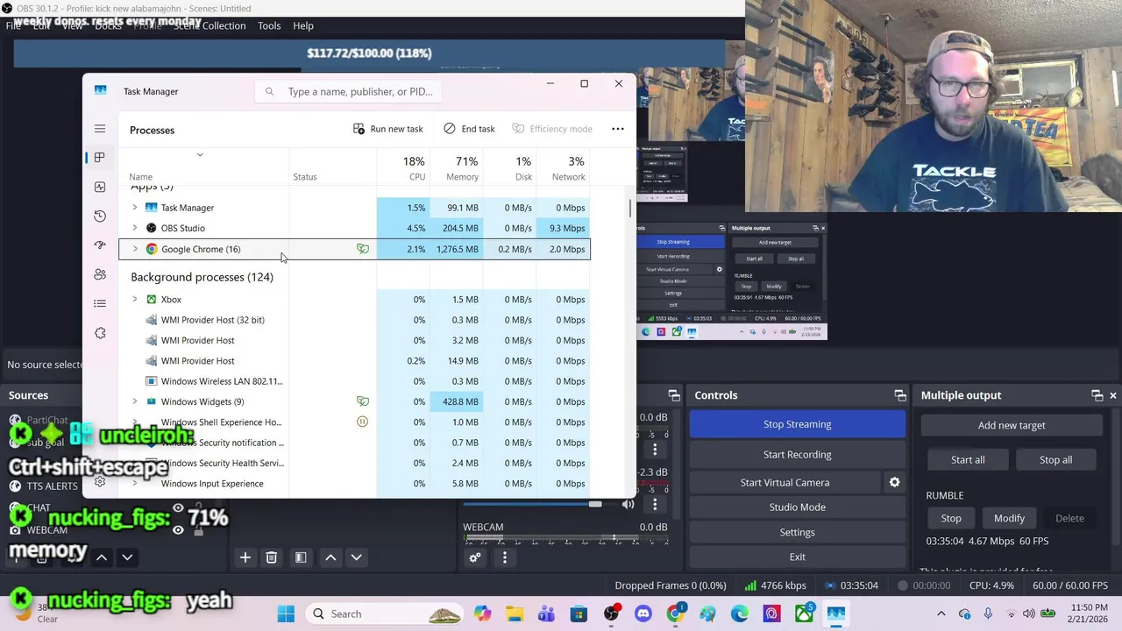Open Microsoft Edge from taskbar
The height and width of the screenshot is (631, 1122).
point(740,613)
